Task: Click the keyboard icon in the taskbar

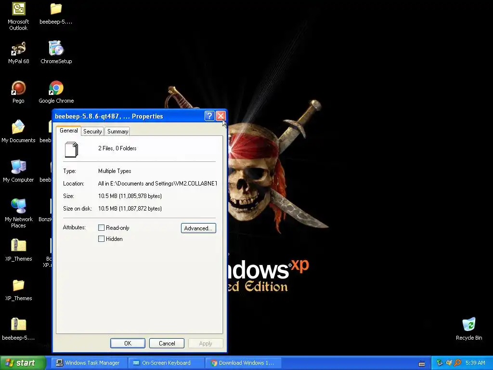Action: 422,363
